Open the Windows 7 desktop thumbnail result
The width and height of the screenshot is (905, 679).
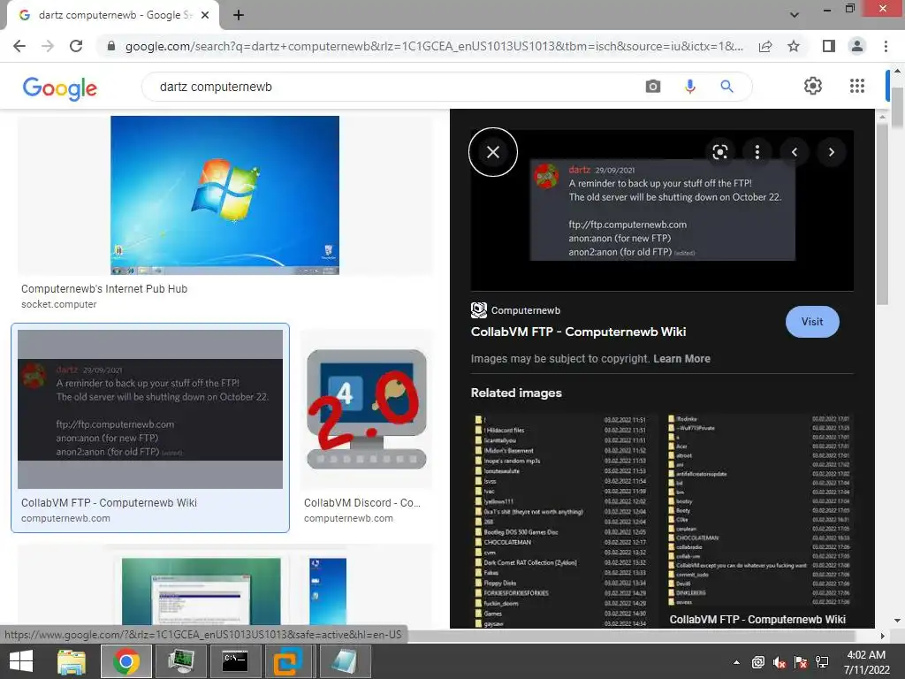pos(225,195)
